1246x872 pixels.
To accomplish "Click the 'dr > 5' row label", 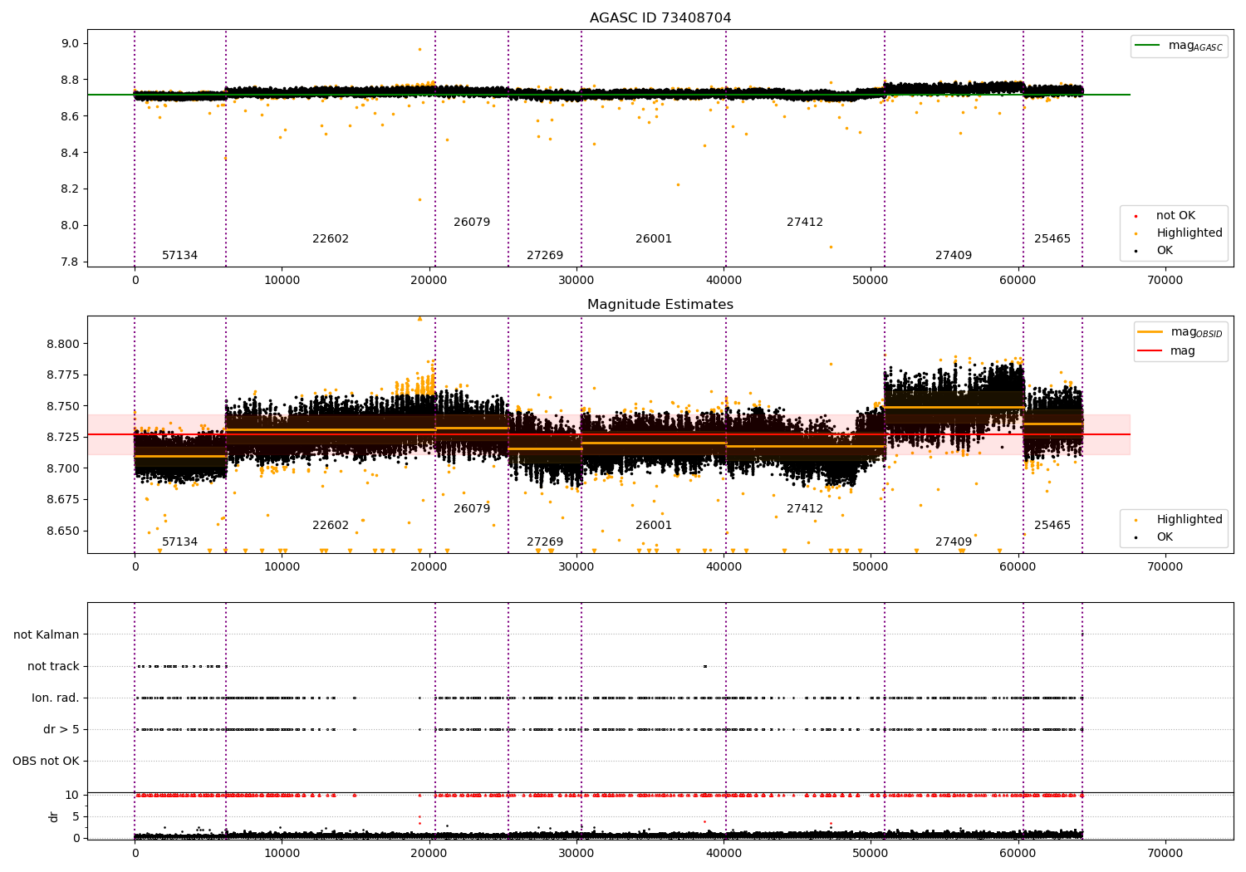I will pyautogui.click(x=61, y=730).
